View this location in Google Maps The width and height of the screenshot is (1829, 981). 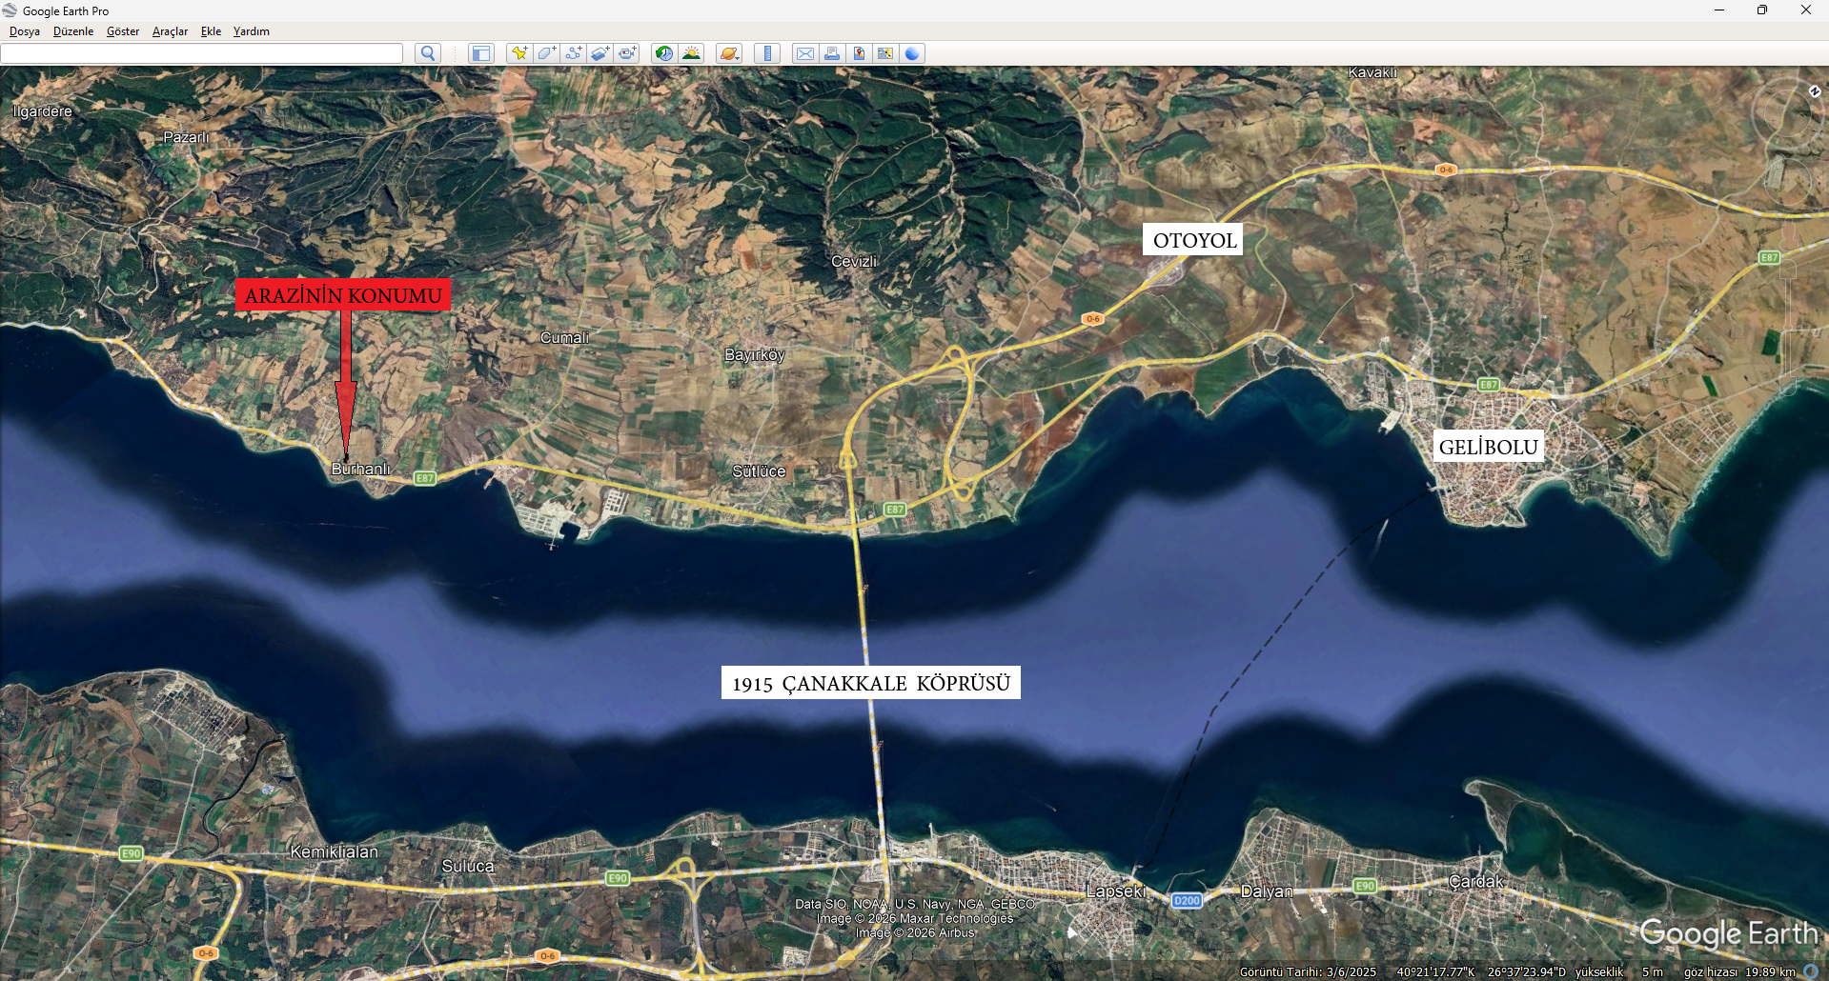coord(885,53)
